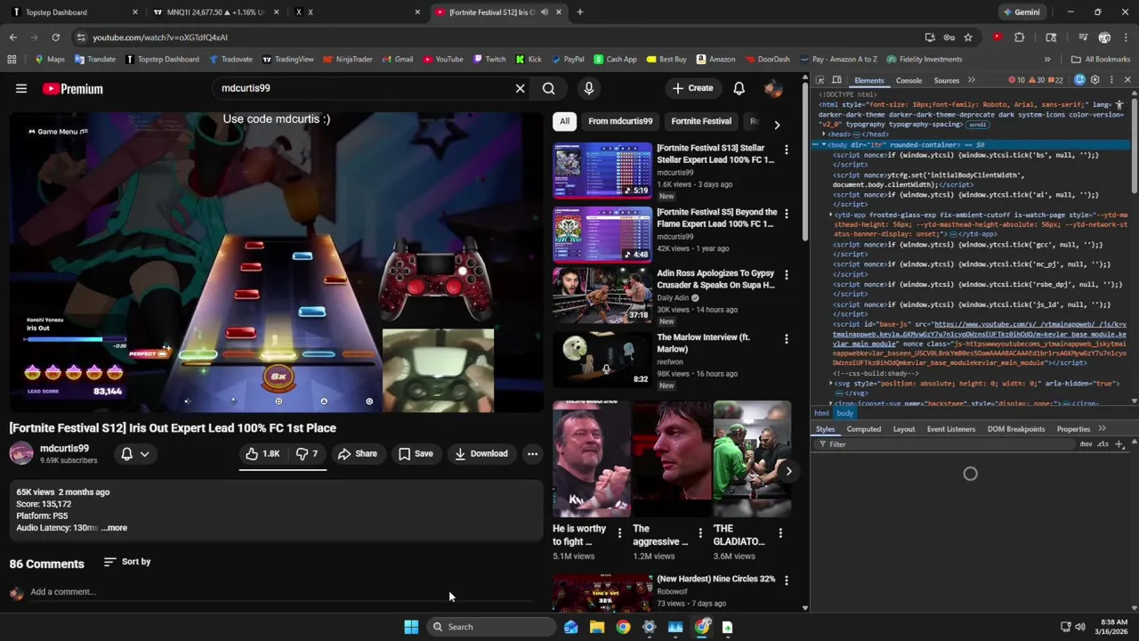Show more DevTools main tabs
The width and height of the screenshot is (1139, 641).
click(971, 80)
